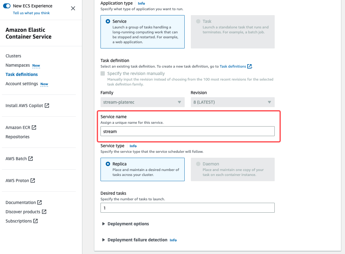Open Clusters in the sidebar

coord(13,56)
